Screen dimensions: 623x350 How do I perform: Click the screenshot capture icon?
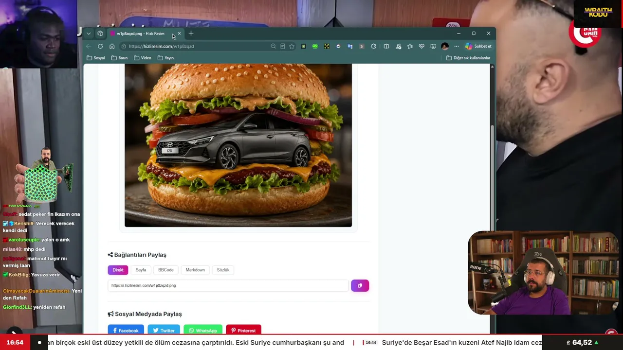433,46
